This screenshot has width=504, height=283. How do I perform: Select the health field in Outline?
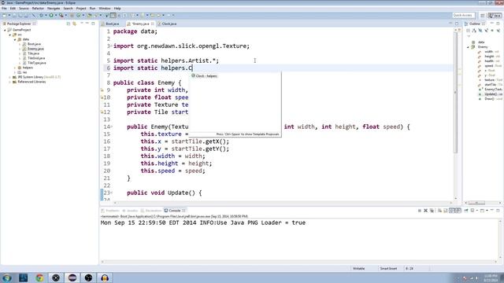point(489,61)
